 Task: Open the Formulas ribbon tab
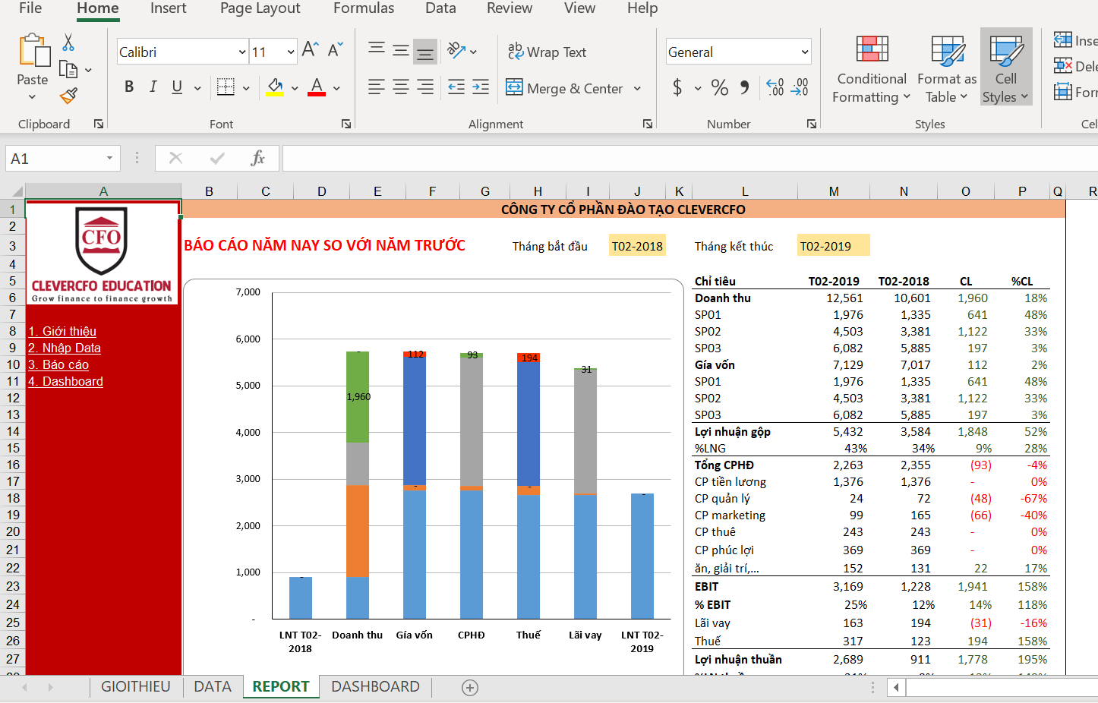pos(364,8)
